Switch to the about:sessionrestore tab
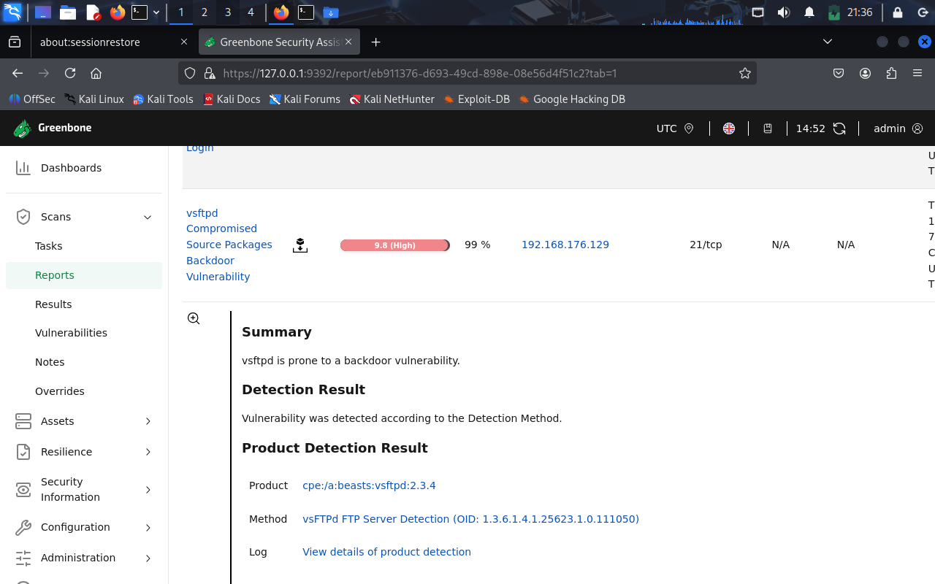 (x=91, y=42)
